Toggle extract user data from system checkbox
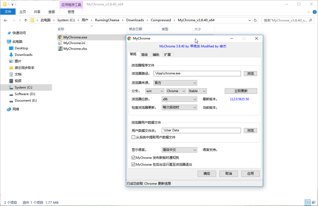Screen dimensions: 318x206 [x=133, y=137]
